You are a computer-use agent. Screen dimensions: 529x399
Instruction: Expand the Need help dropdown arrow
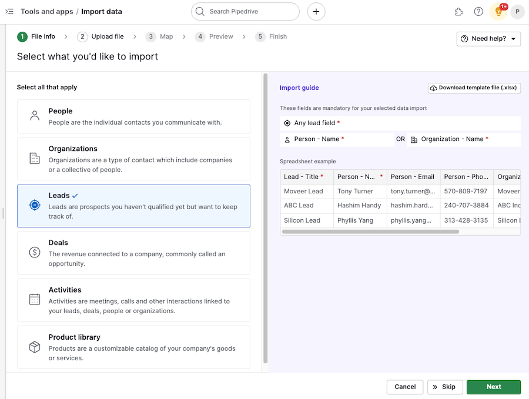(x=513, y=39)
